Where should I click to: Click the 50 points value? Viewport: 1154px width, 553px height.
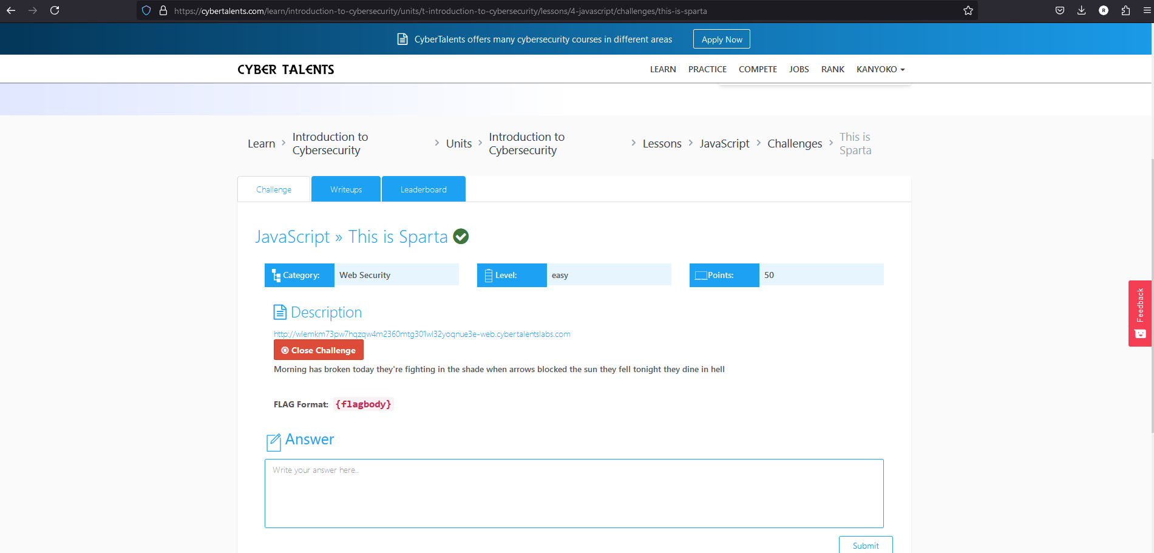[x=769, y=275]
